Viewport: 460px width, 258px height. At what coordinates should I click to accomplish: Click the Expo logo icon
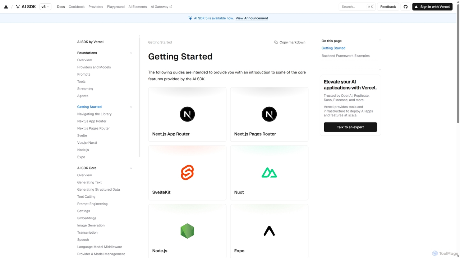[269, 231]
